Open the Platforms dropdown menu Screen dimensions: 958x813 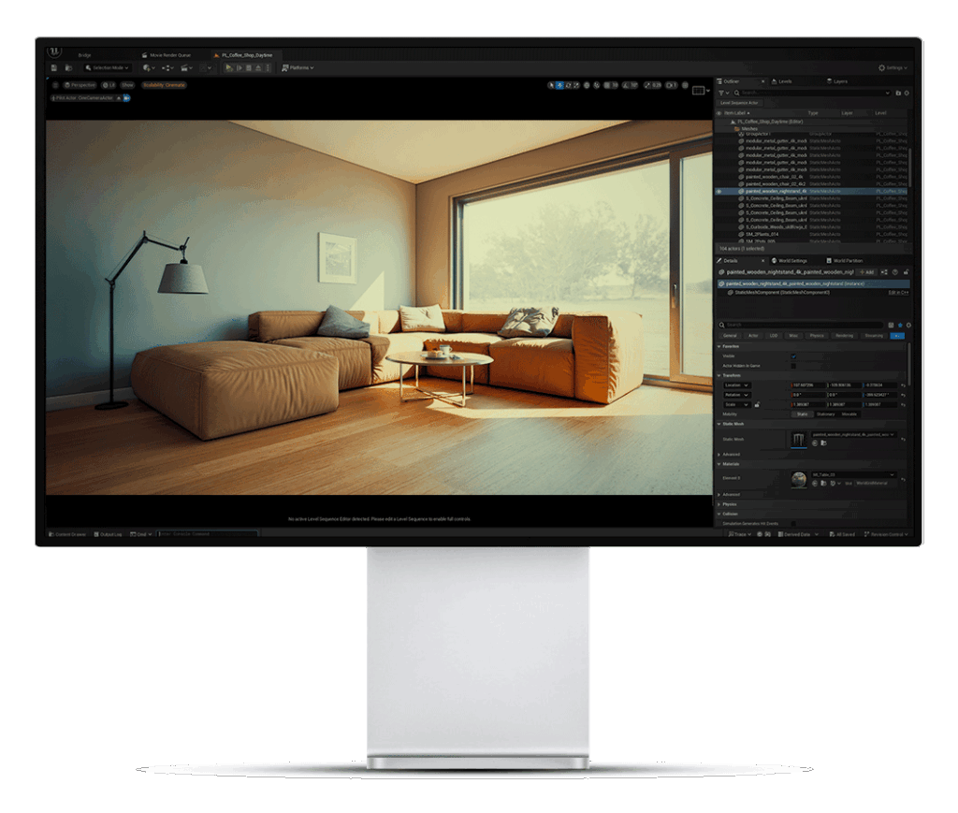coord(298,67)
